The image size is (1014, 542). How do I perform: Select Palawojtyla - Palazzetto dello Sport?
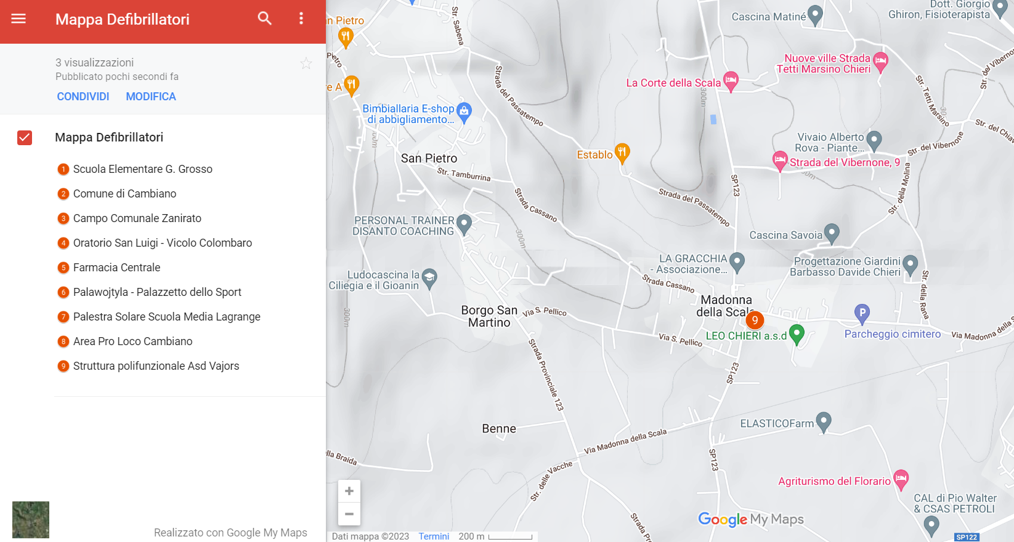157,292
